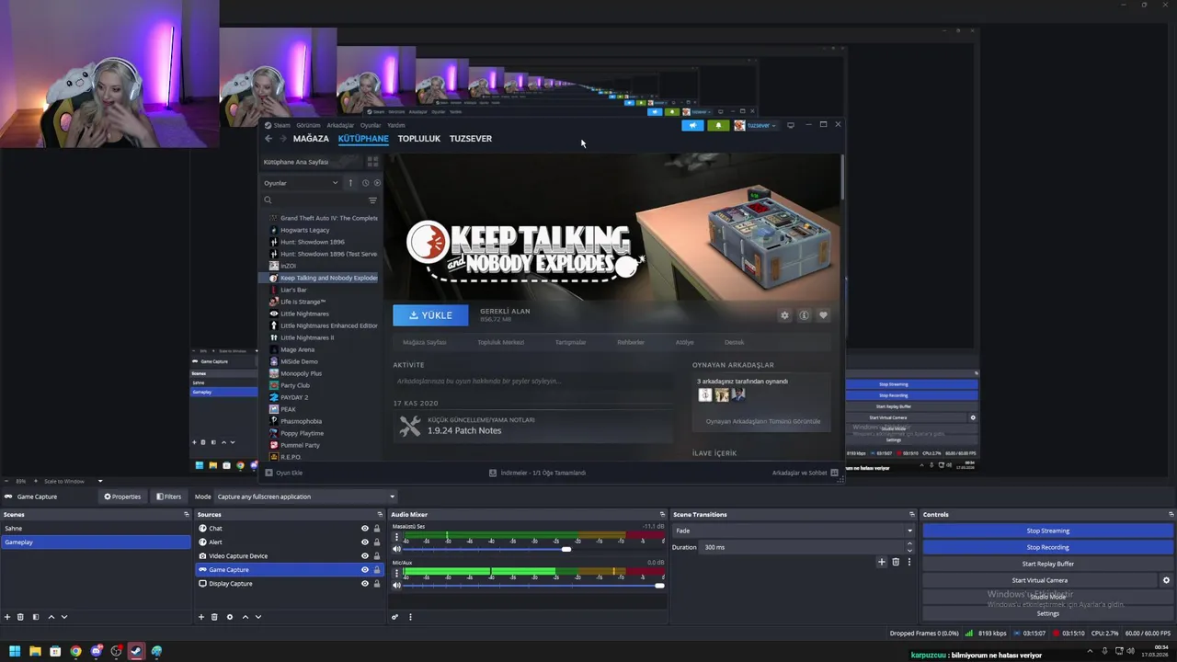Favorite the game with heart icon
The width and height of the screenshot is (1177, 662).
point(823,315)
